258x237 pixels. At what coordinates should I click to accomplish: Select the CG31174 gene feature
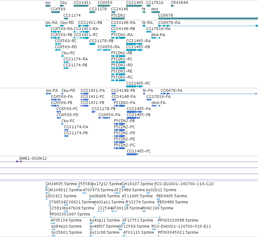66,18
